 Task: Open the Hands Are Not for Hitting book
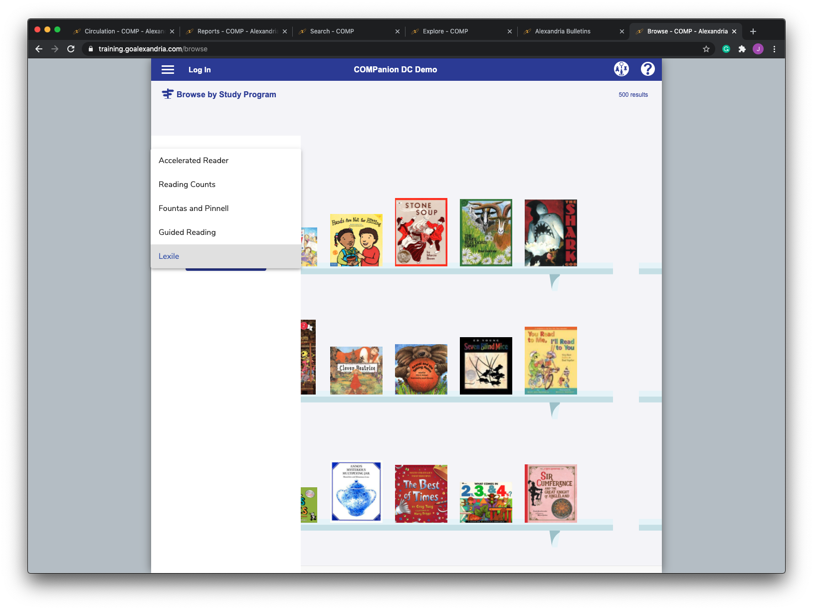pos(356,240)
